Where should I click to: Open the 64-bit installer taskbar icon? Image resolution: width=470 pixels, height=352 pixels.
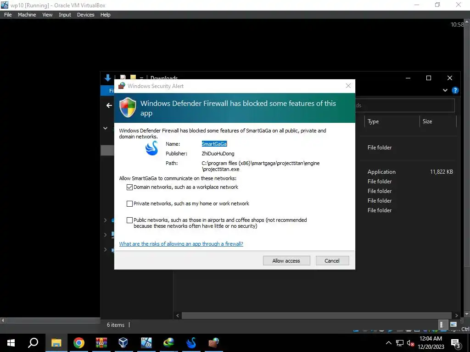coord(146,343)
